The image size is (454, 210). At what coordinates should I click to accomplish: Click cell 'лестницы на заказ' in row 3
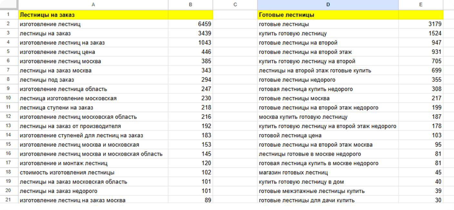click(x=93, y=33)
